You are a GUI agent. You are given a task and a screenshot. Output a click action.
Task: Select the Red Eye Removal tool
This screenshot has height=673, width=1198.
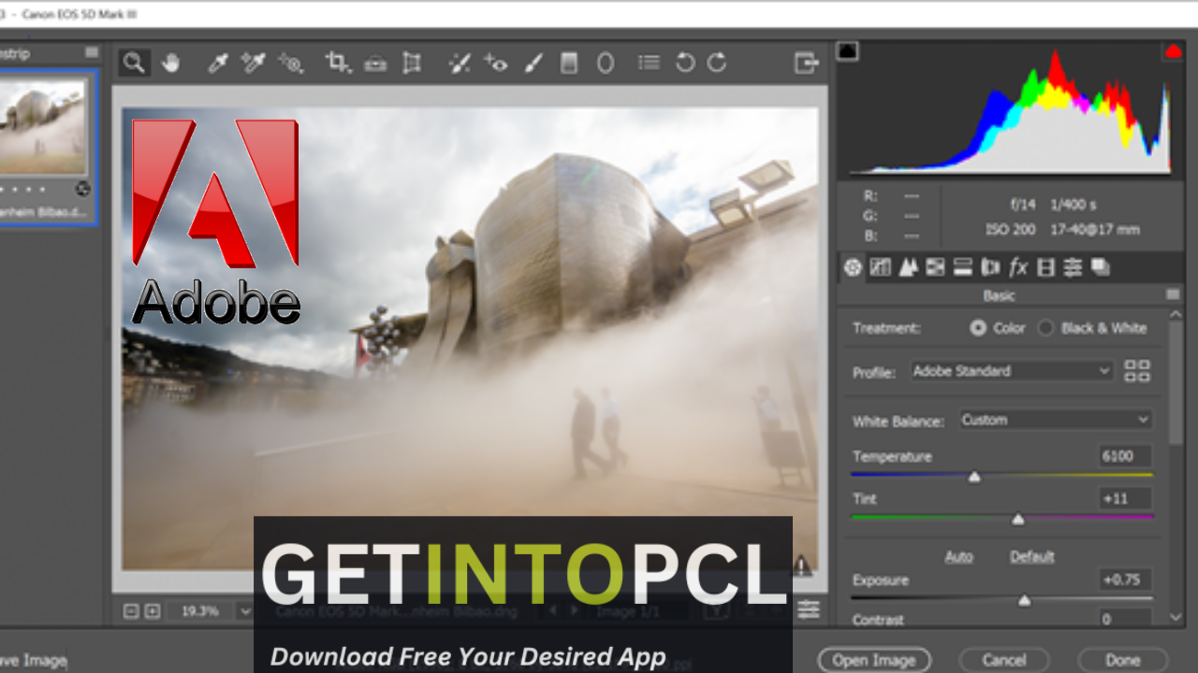pos(495,63)
